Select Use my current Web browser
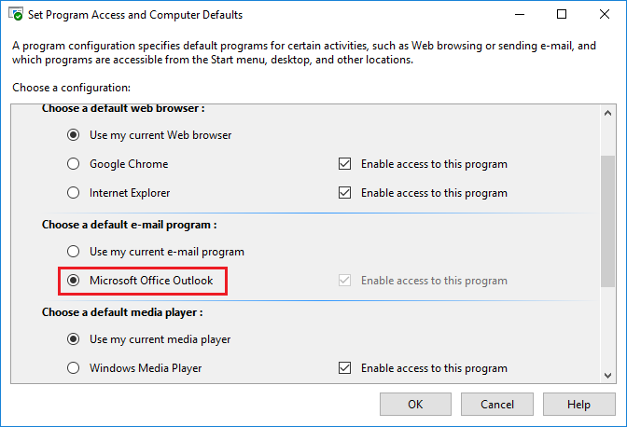 73,135
